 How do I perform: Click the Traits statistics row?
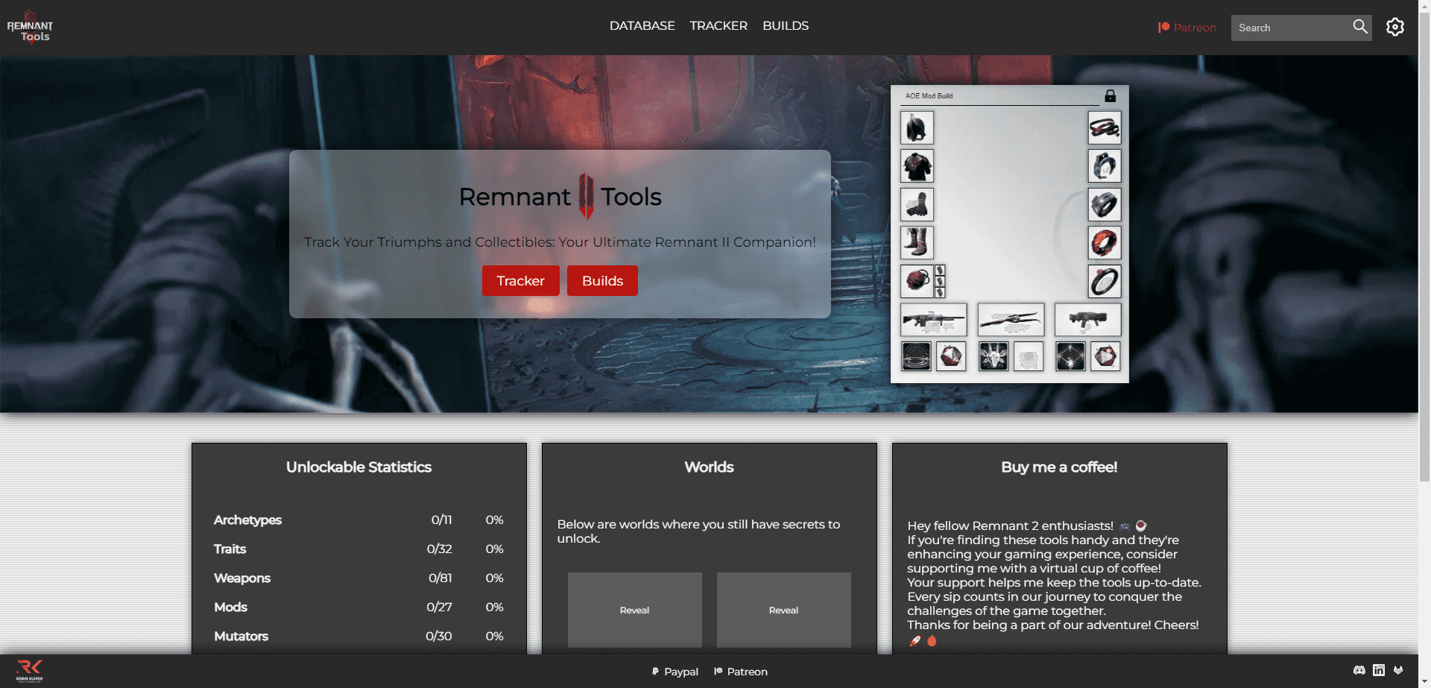(358, 549)
